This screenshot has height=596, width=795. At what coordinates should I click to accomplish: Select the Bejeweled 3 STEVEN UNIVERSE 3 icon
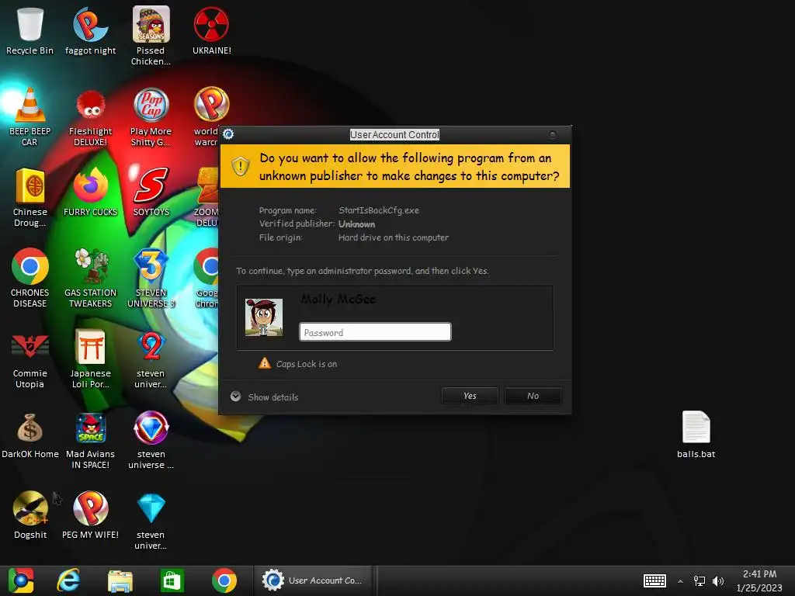(x=151, y=278)
